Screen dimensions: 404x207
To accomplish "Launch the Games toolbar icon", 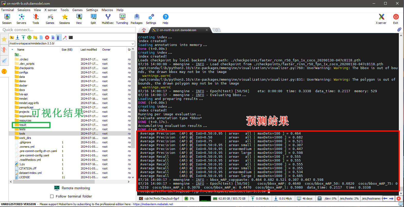I will 50,19.
